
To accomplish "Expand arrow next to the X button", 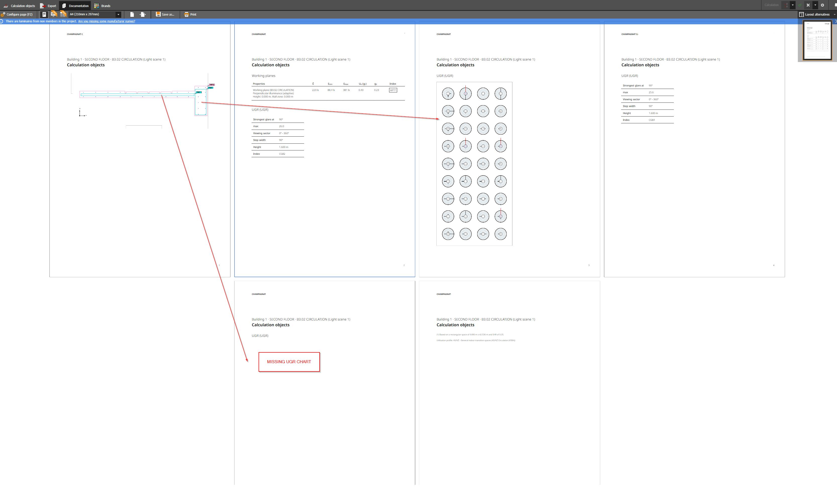I will (x=815, y=5).
